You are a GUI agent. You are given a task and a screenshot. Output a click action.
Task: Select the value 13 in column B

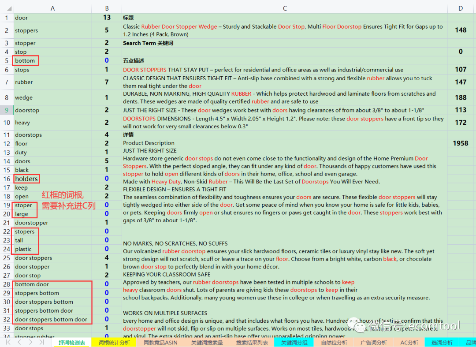point(107,18)
